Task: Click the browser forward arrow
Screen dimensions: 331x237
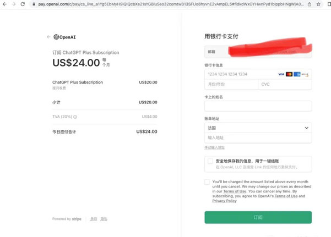Action: coord(14,4)
